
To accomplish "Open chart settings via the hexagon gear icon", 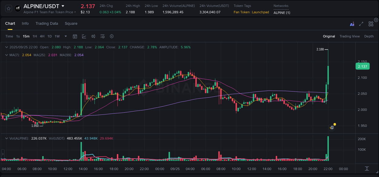I will click(x=112, y=36).
